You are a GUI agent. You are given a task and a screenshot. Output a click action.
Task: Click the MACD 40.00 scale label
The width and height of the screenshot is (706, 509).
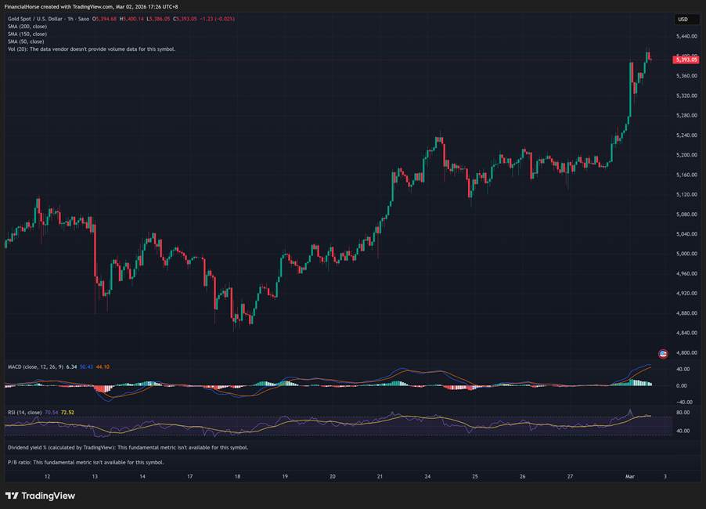[683, 369]
